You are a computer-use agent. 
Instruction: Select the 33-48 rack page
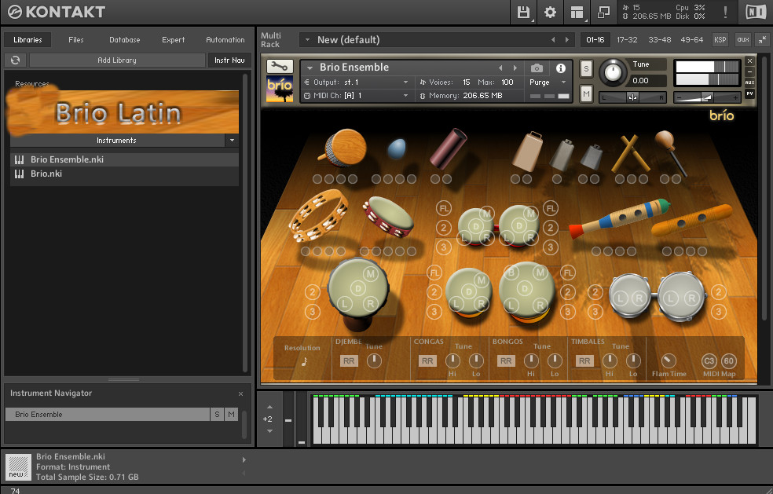(x=660, y=40)
